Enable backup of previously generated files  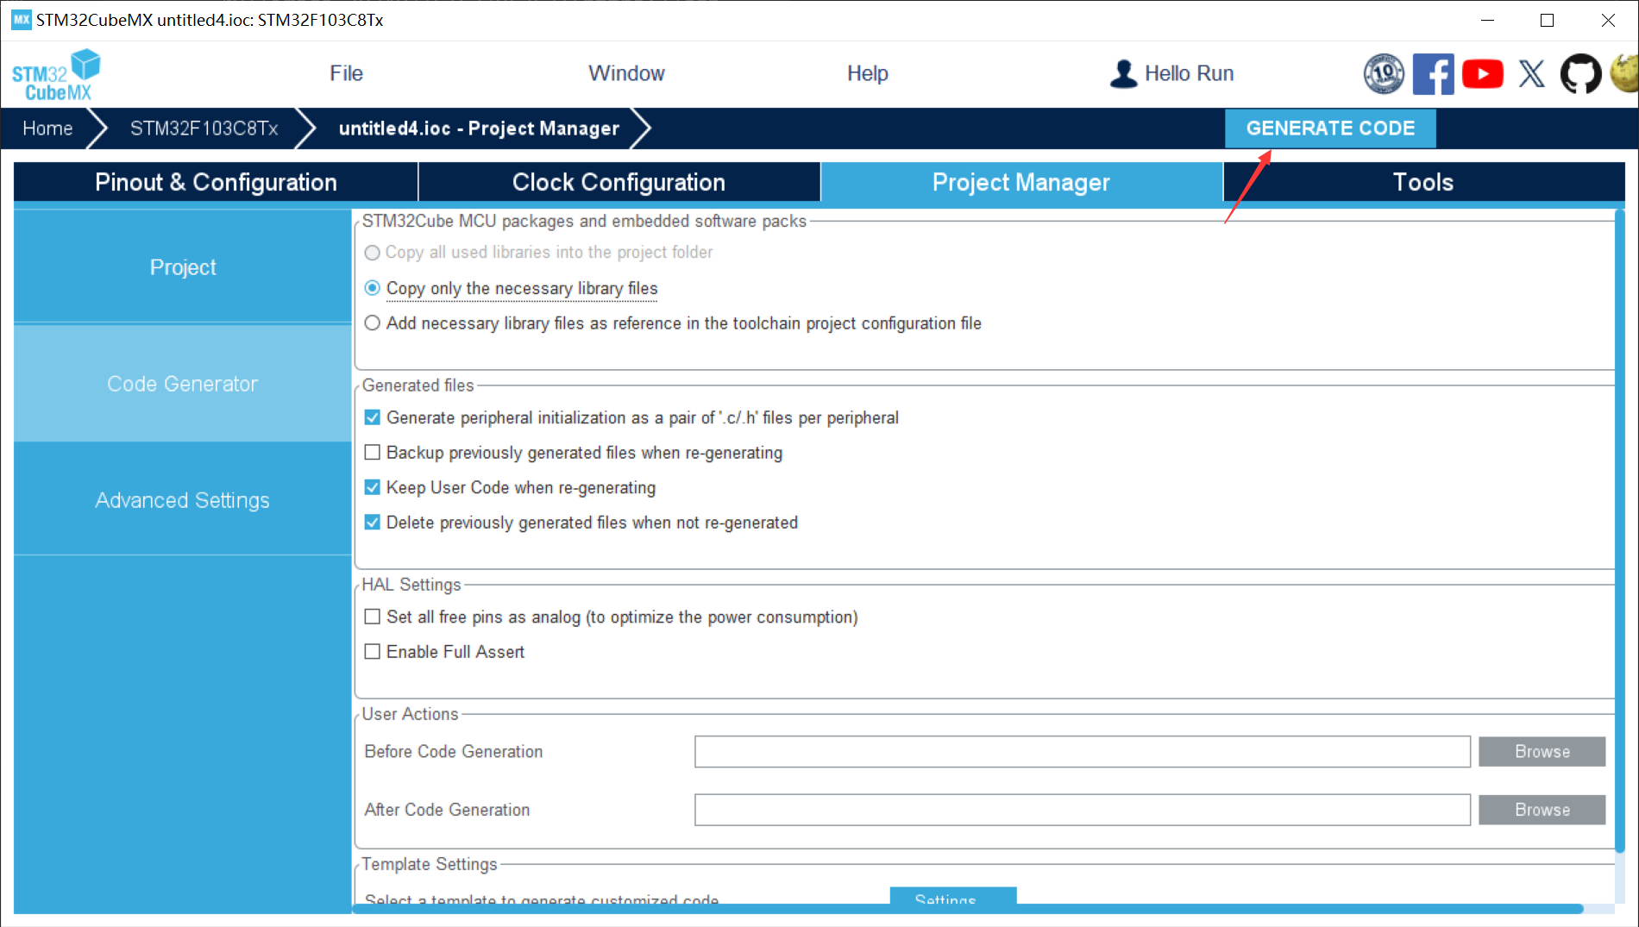pos(372,453)
